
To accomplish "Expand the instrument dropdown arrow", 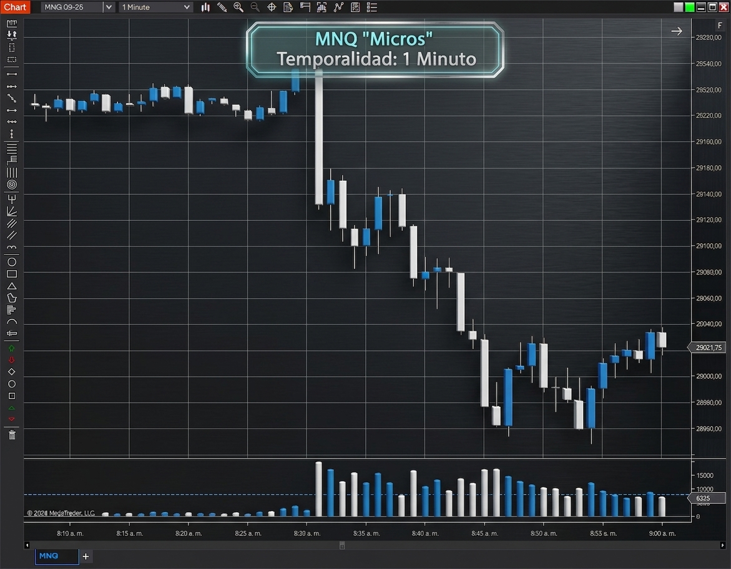I will (x=109, y=7).
